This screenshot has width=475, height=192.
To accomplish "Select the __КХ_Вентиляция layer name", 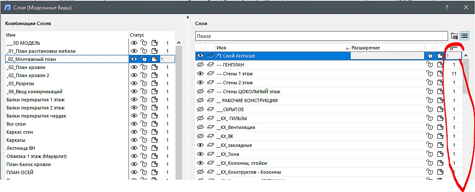I will 236,127.
